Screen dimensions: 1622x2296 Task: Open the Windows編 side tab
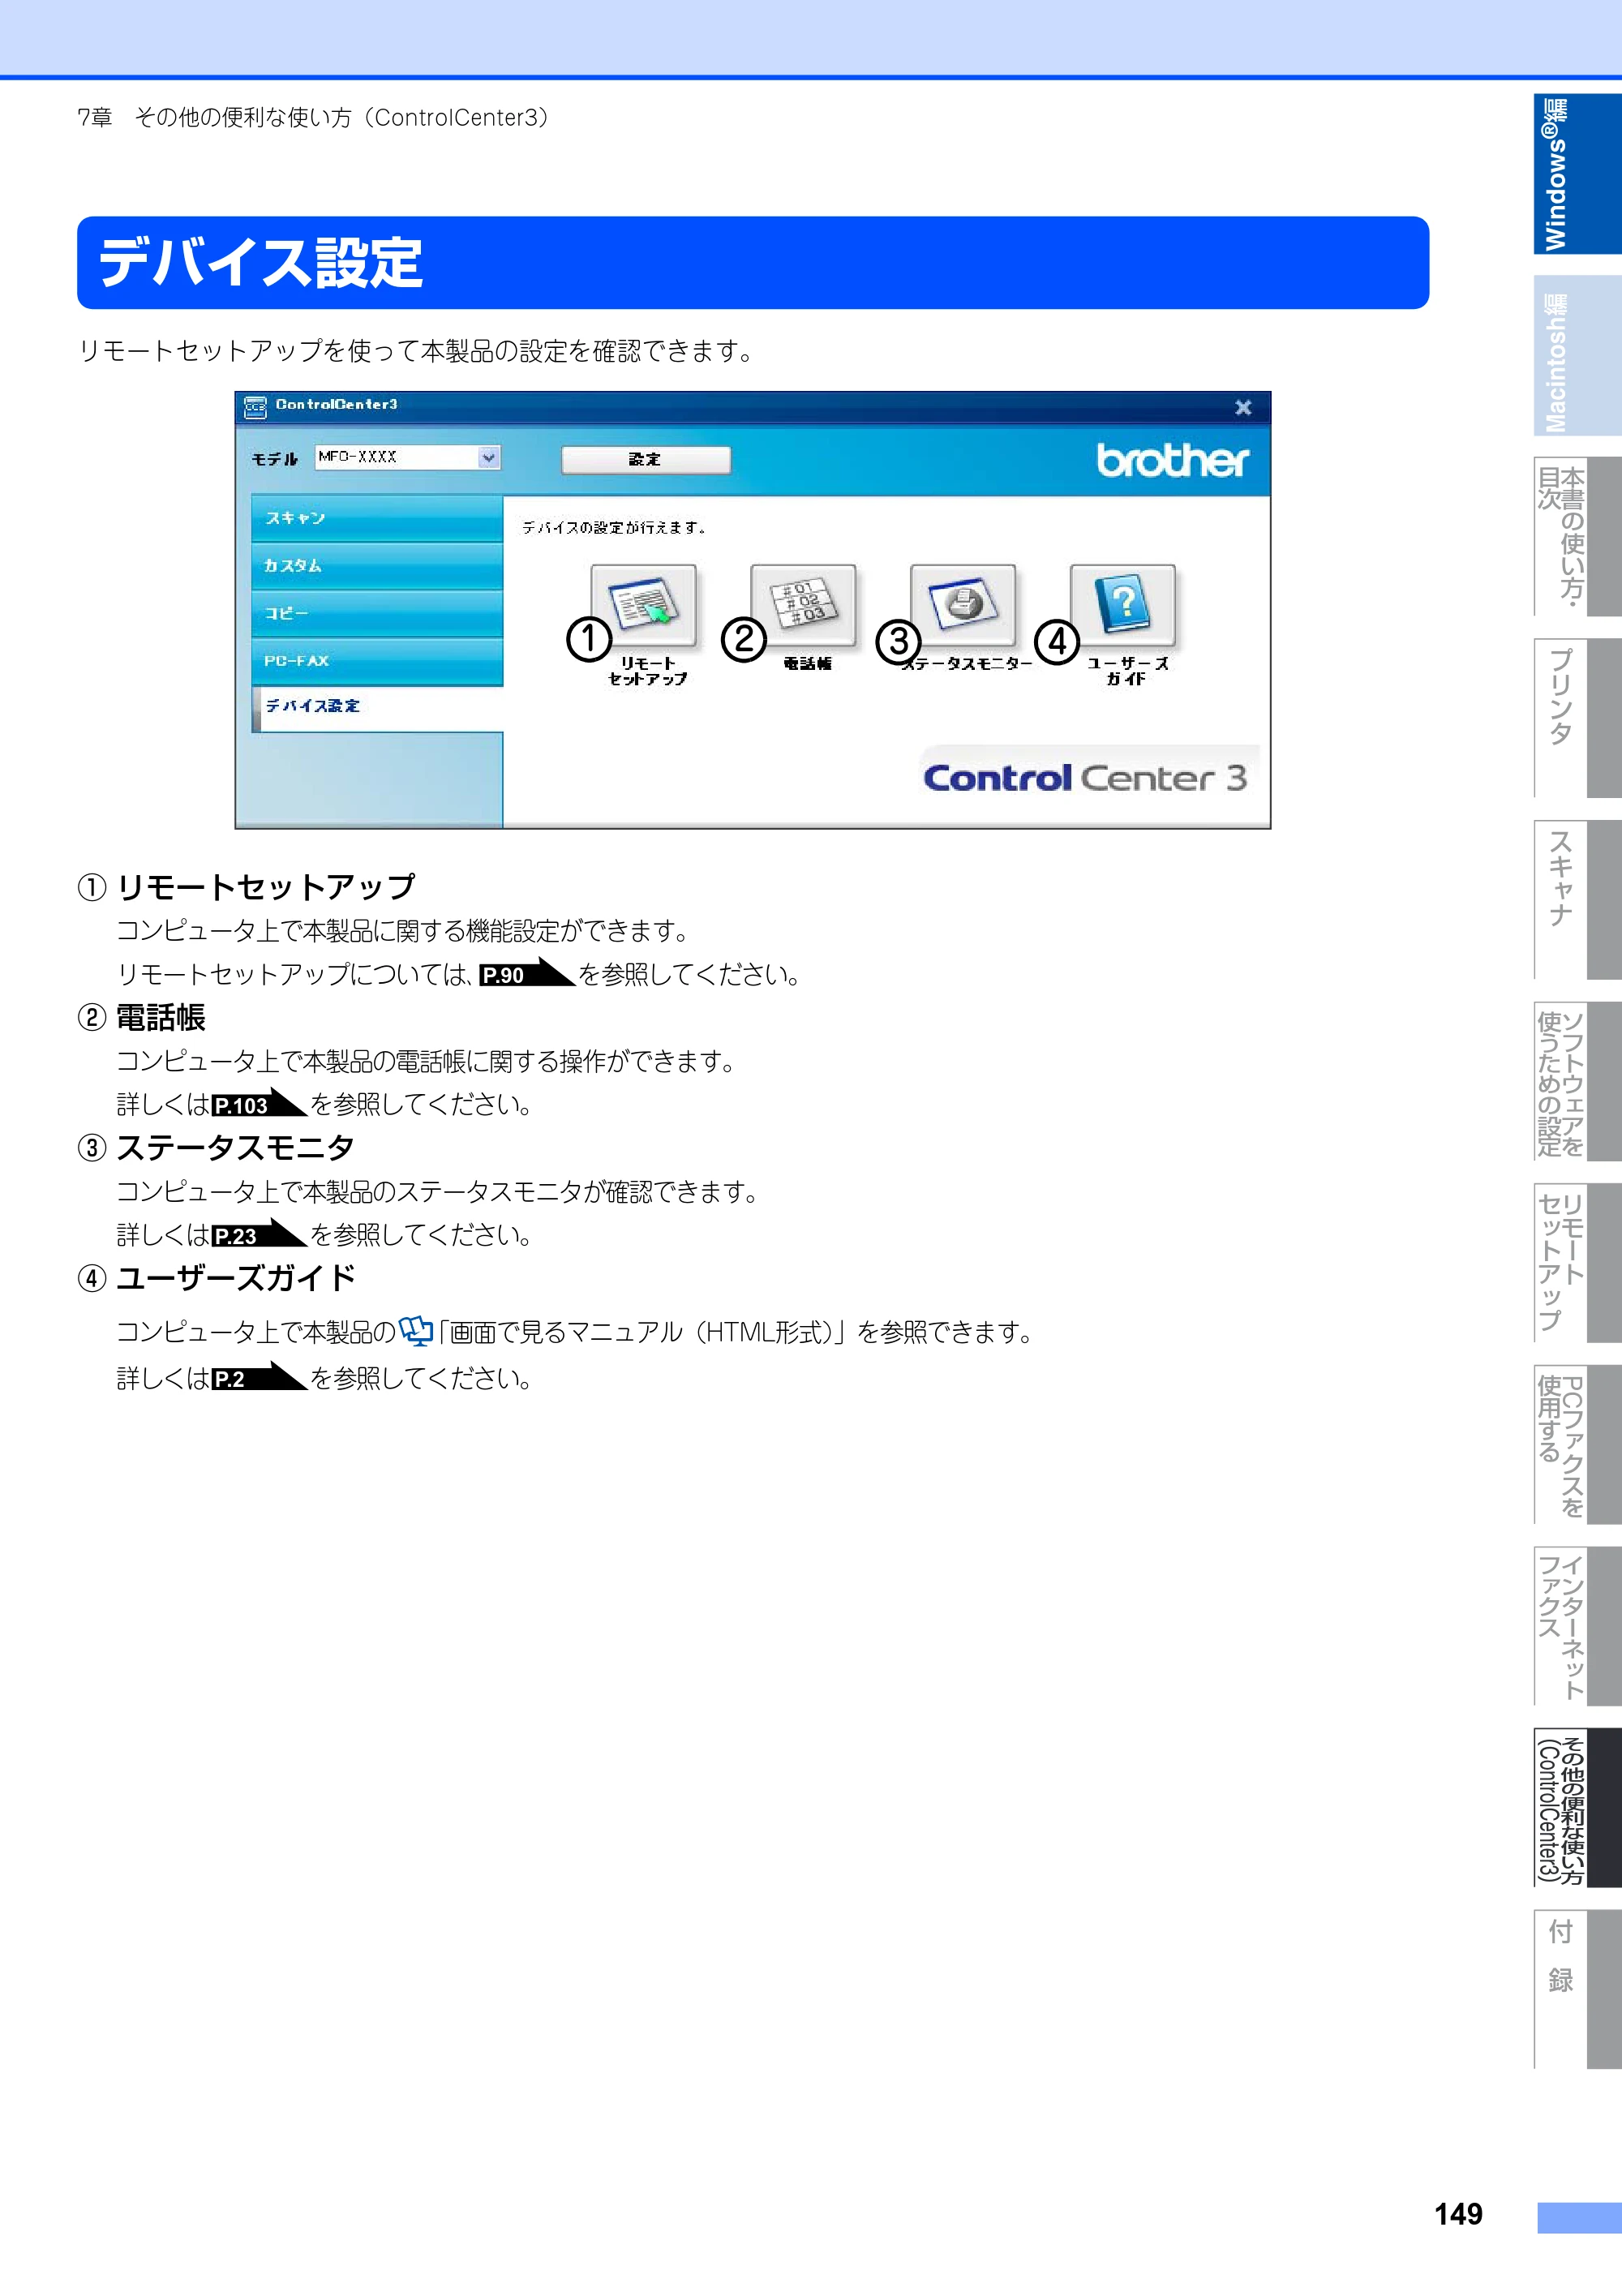(x=1577, y=174)
